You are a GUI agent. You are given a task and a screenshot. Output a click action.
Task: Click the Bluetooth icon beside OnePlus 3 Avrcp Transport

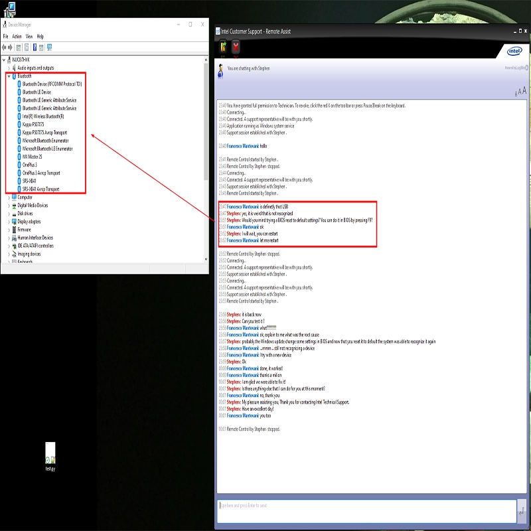point(19,173)
